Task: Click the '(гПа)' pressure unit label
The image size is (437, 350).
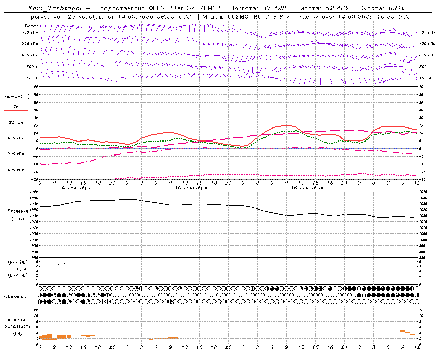Action: click(18, 219)
